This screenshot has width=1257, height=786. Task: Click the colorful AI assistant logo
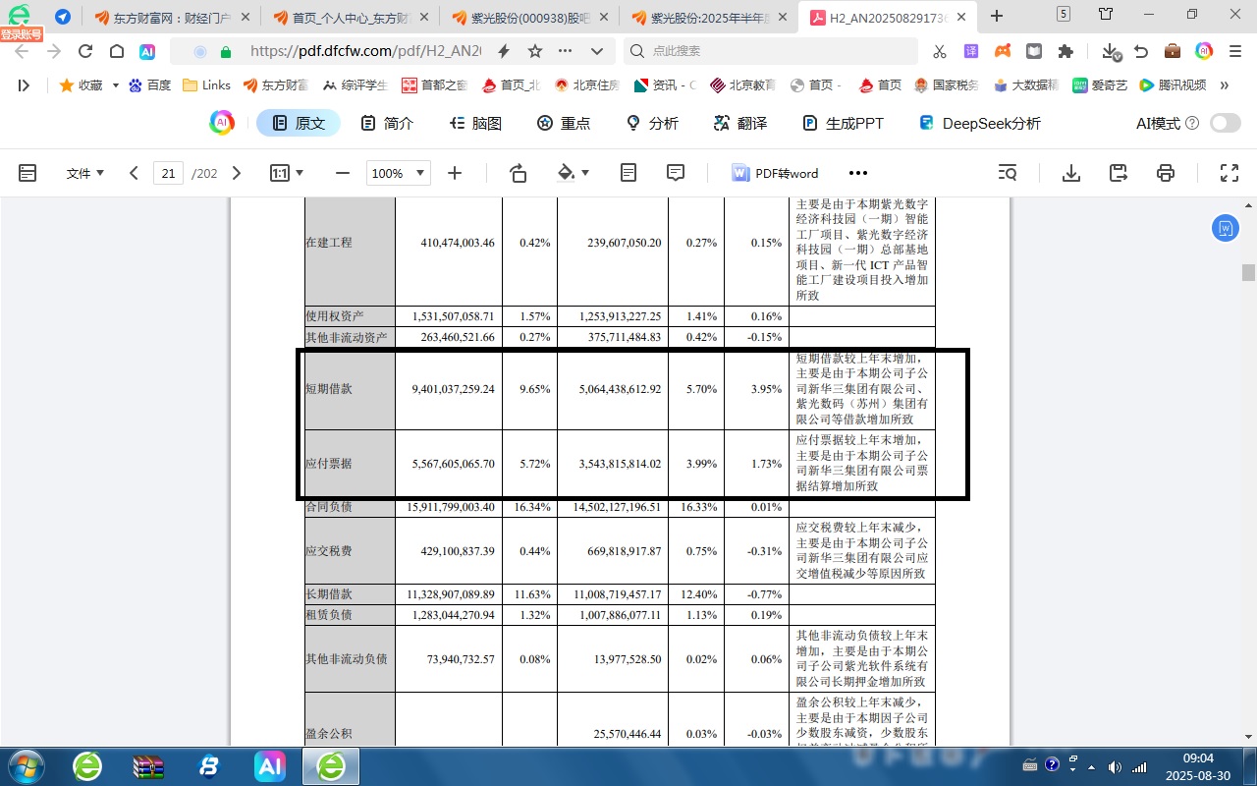[x=222, y=123]
